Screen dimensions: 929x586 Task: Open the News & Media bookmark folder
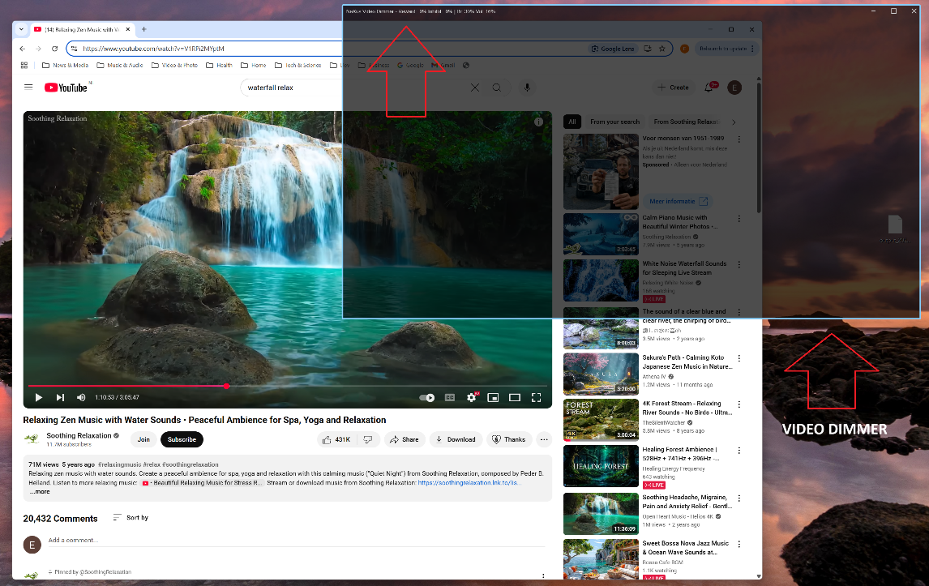coord(65,65)
